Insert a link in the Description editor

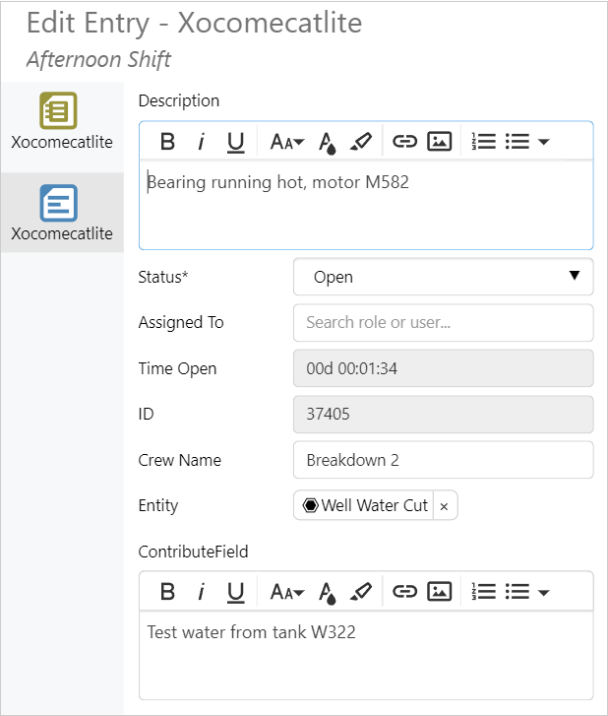[404, 142]
